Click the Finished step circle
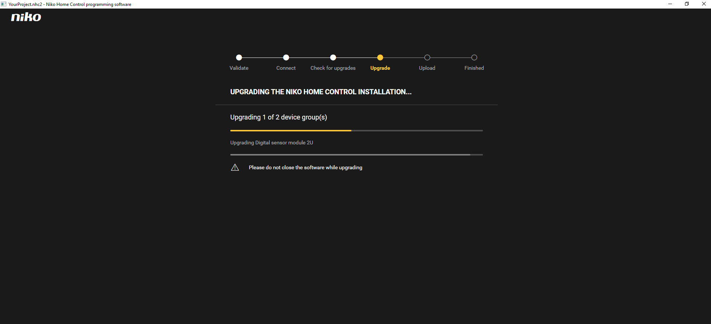711x324 pixels. coord(474,58)
